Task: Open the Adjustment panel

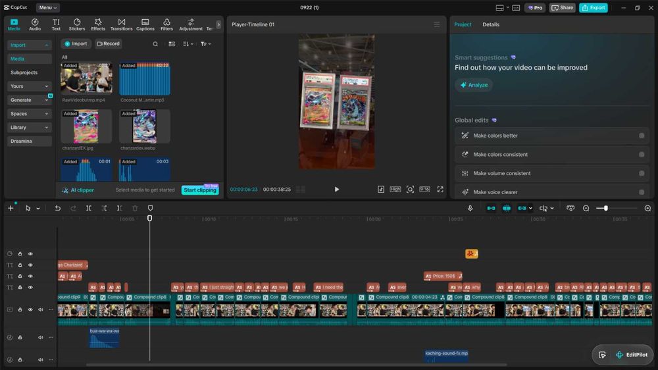Action: [191, 24]
